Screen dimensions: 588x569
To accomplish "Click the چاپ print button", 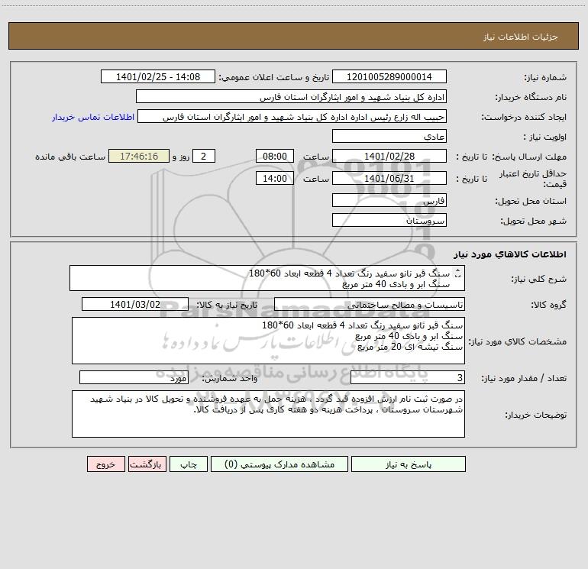I will [189, 464].
